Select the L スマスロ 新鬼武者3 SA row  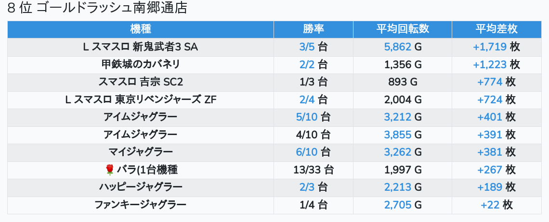coord(141,47)
